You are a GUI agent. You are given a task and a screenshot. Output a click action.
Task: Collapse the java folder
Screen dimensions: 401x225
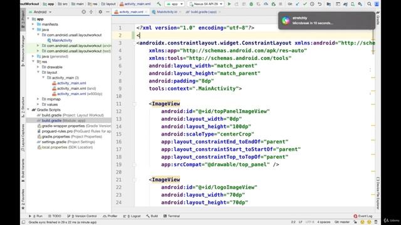(33, 29)
